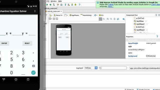Viewport: 160px width, 90px height.
Task: Start debugging with the bug icon
Action: pos(50,5)
